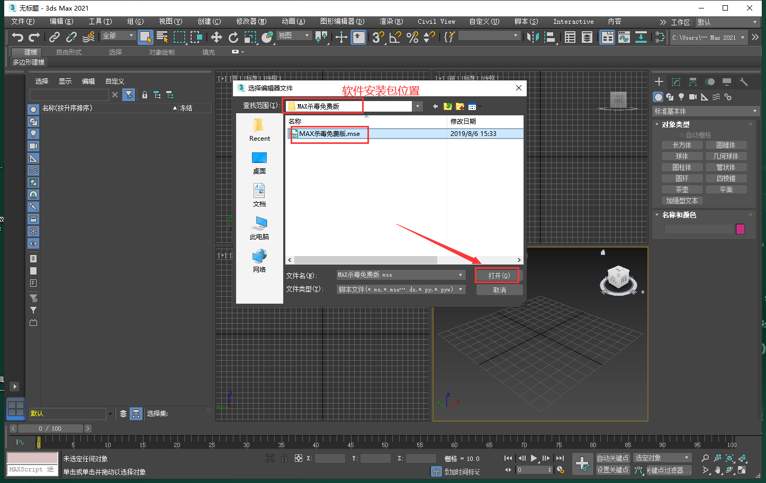The width and height of the screenshot is (766, 483).
Task: Click the Redo arrow in main toolbar
Action: click(34, 37)
